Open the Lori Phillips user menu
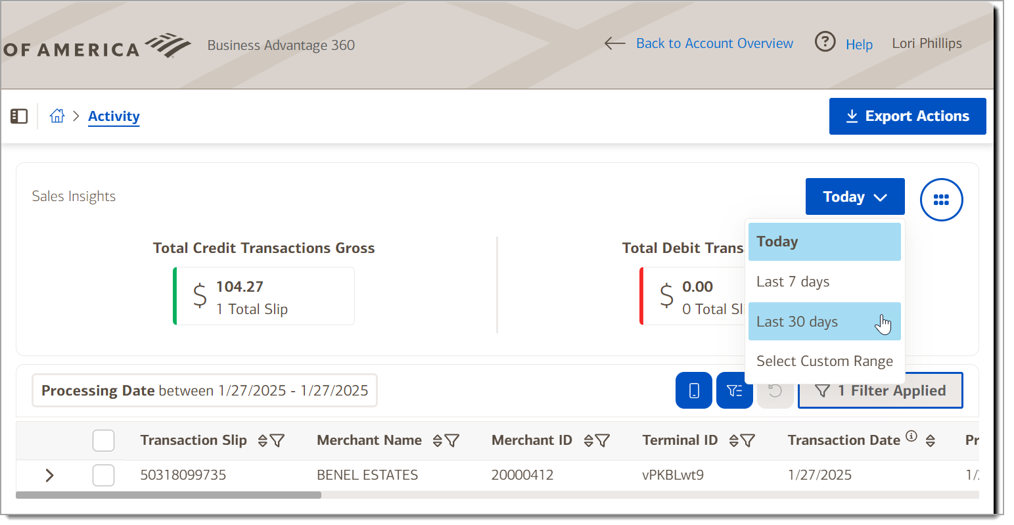Viewport: 1014px width, 525px height. (927, 43)
